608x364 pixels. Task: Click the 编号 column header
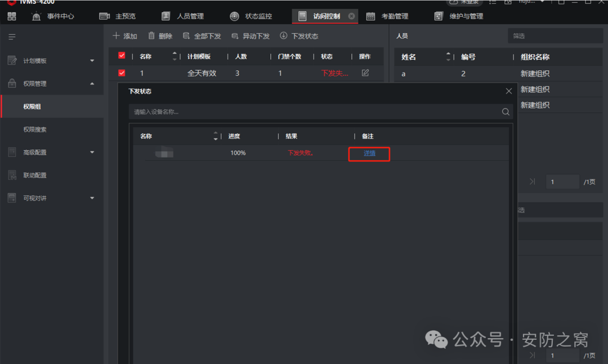468,57
